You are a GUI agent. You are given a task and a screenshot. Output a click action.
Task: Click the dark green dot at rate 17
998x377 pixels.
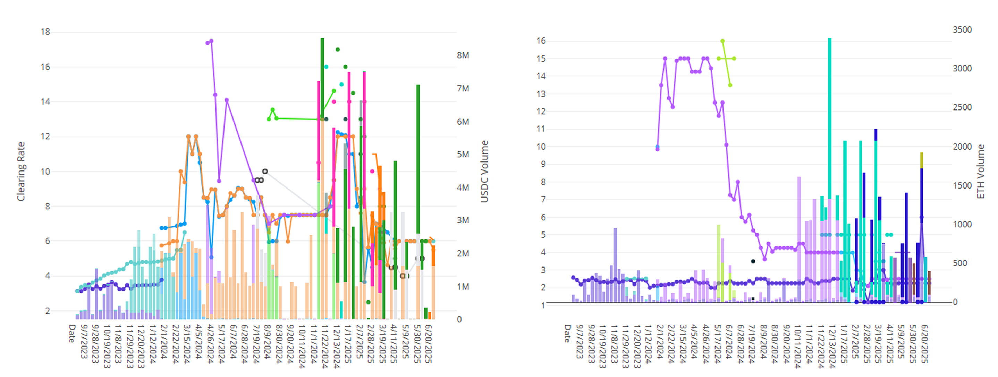[x=337, y=50]
